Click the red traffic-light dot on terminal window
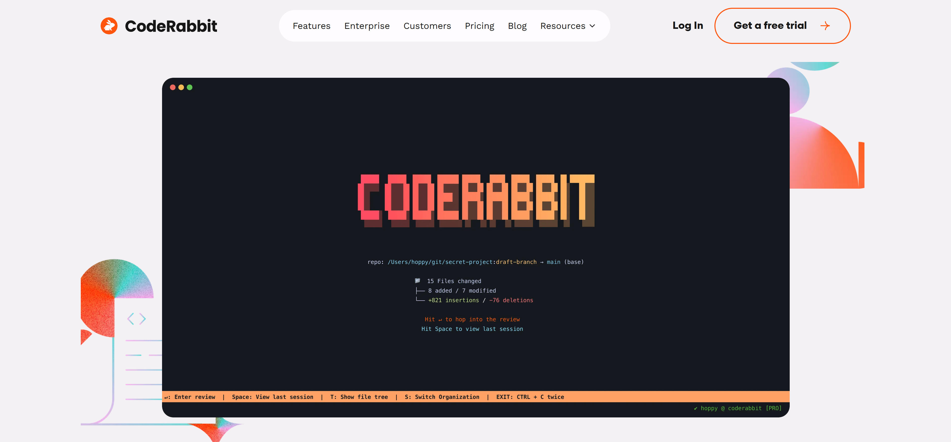951x442 pixels. pos(173,87)
